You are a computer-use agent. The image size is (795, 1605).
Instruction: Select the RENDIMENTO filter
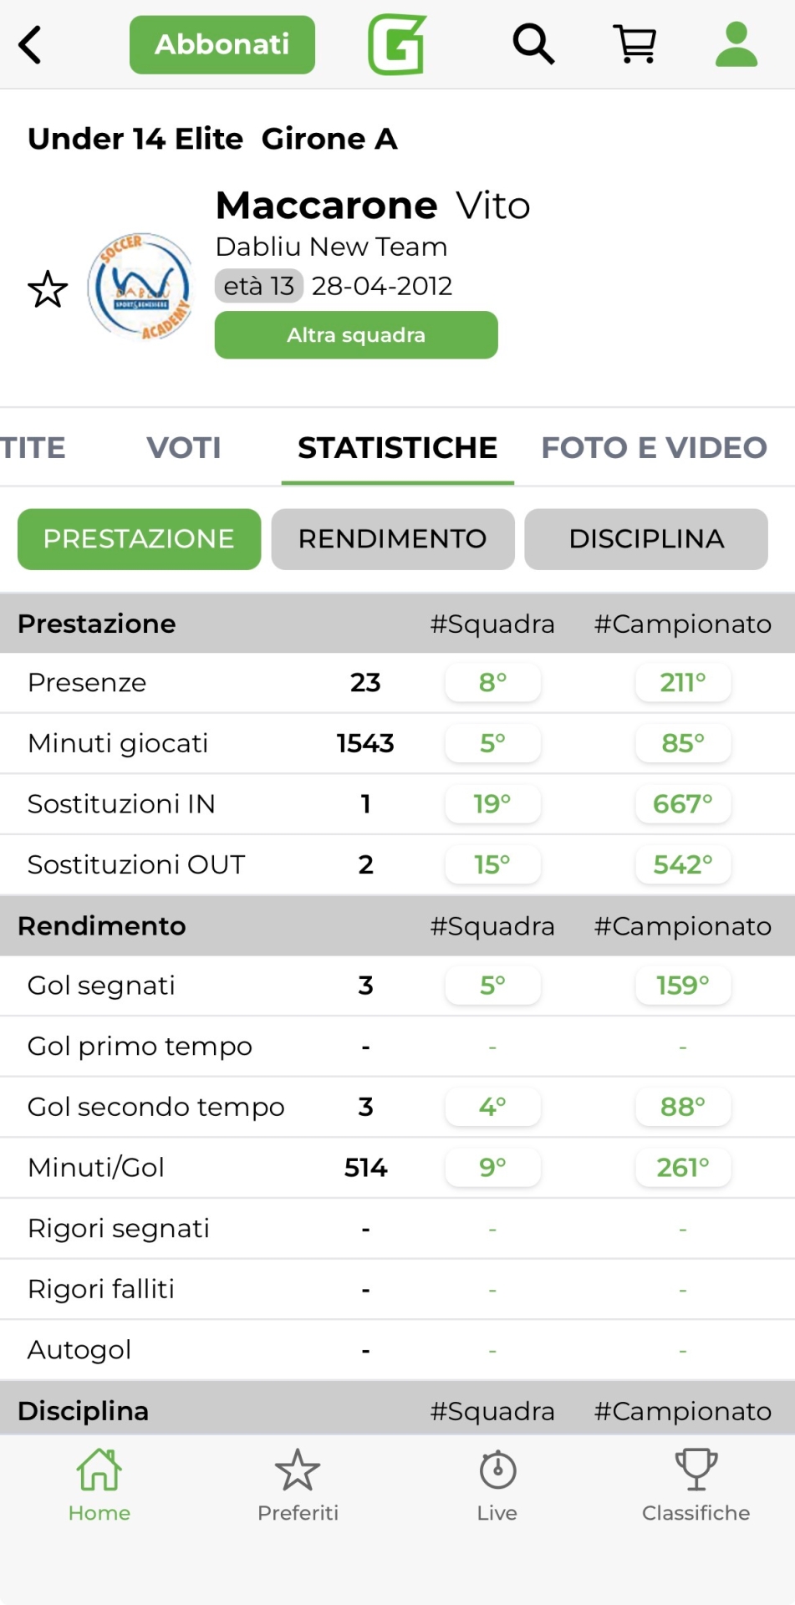coord(393,539)
